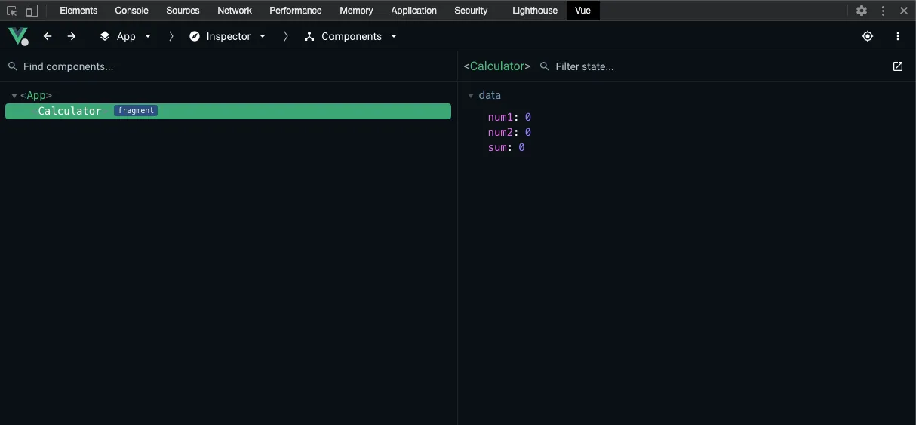The width and height of the screenshot is (916, 425).
Task: Collapse the App tree node arrow
Action: 14,96
